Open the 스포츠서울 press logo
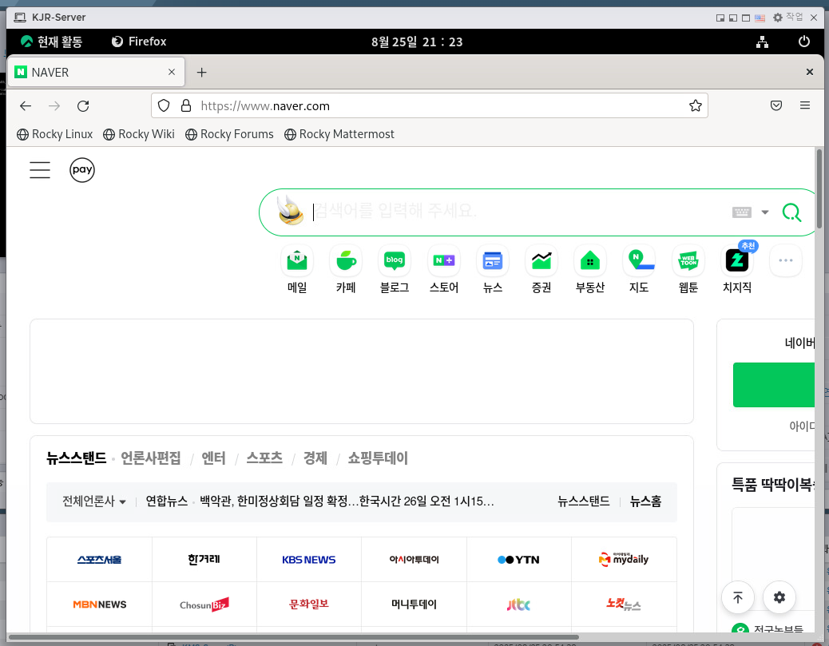 pyautogui.click(x=99, y=559)
